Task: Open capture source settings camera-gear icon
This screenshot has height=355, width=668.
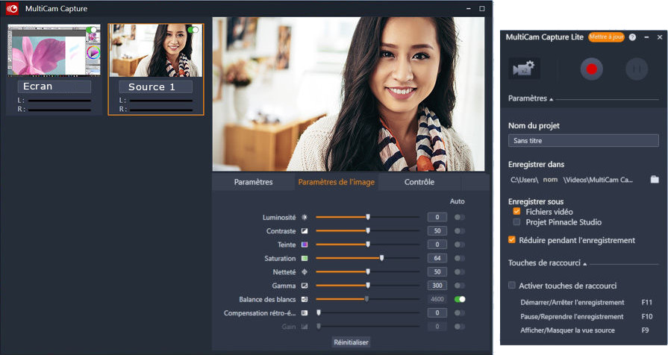Action: point(524,69)
